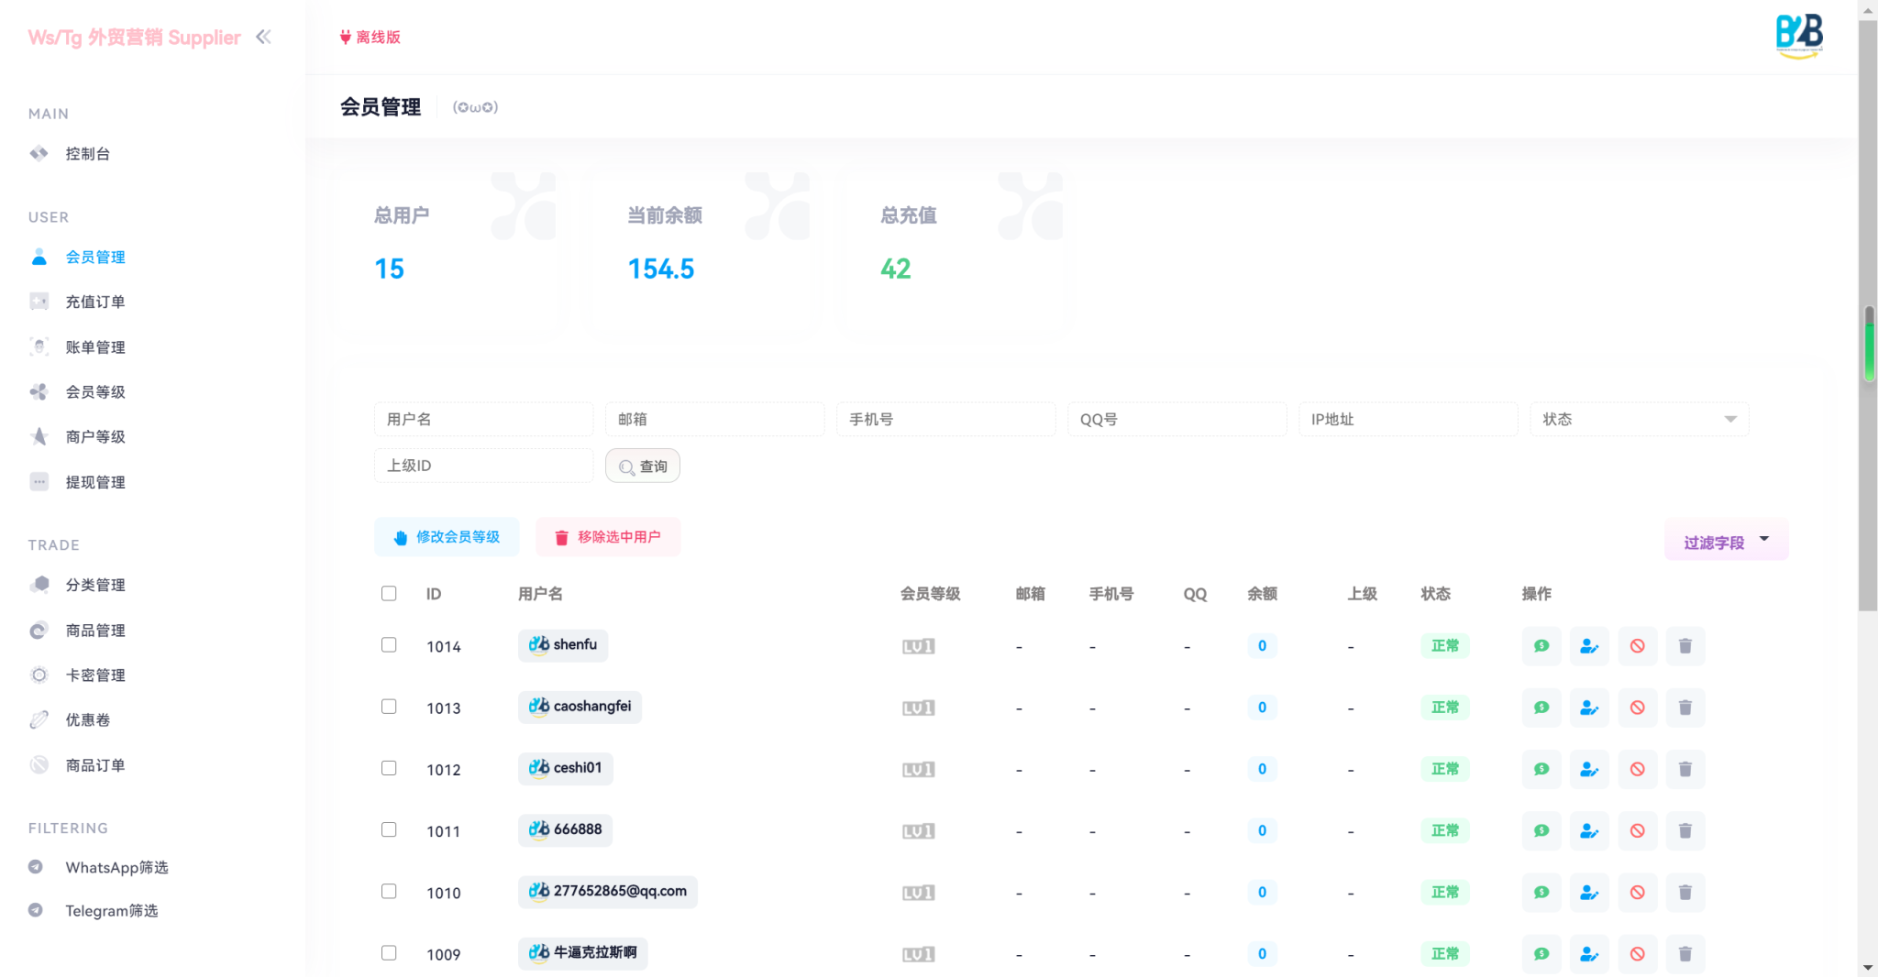Focus the 手机号 search field
Image resolution: width=1878 pixels, height=977 pixels.
[x=945, y=419]
